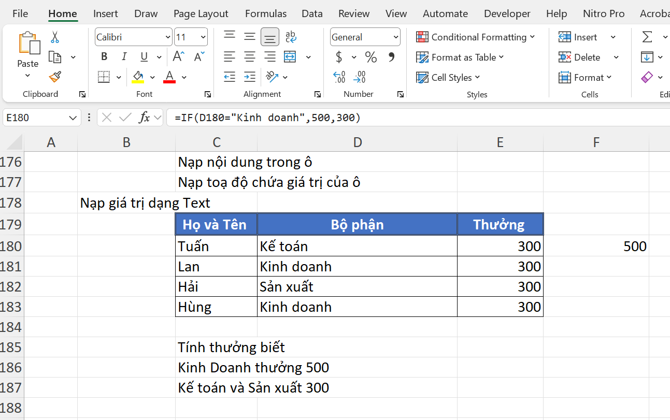The width and height of the screenshot is (670, 420).
Task: Center text horizontally in cell
Action: 250,57
